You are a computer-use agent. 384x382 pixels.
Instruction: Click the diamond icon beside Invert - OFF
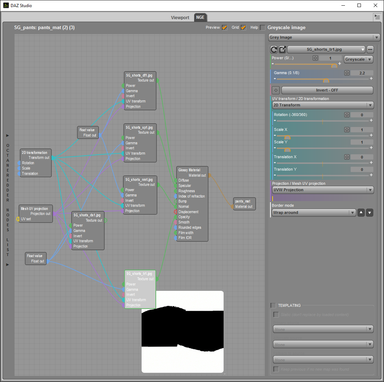[276, 90]
